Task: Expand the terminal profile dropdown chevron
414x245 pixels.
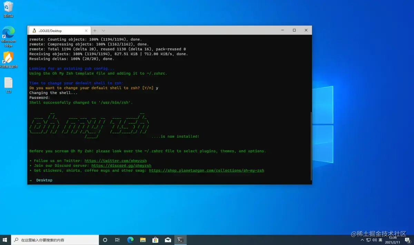Action: click(x=103, y=31)
